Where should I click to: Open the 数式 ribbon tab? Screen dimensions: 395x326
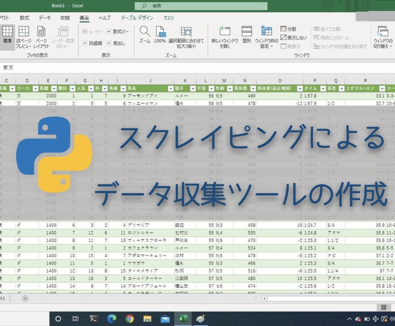[24, 18]
